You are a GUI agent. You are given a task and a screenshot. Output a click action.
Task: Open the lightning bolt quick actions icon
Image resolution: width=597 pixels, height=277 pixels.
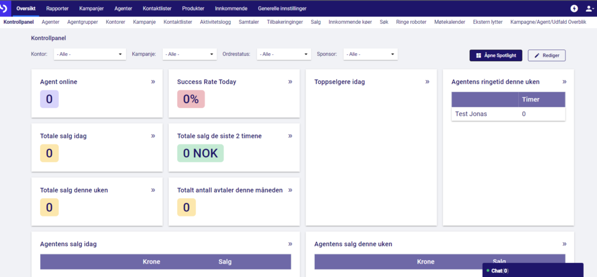point(574,8)
